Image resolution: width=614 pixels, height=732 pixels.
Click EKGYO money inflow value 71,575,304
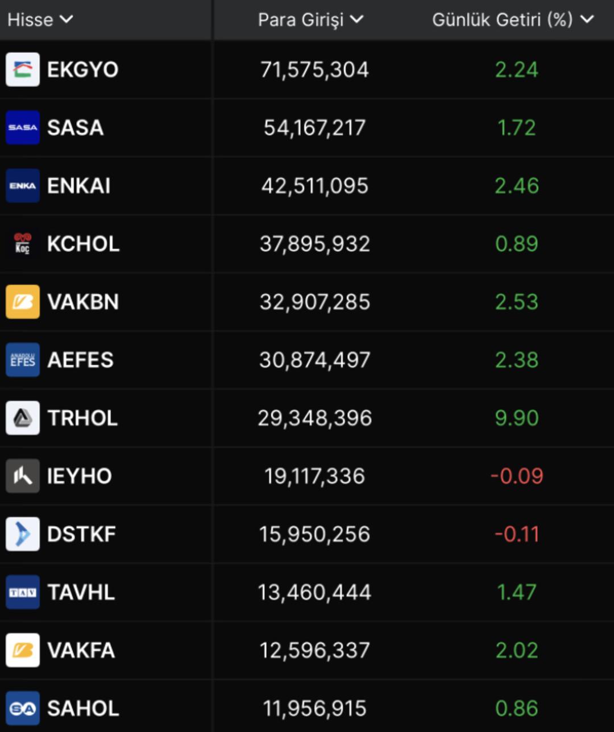tap(314, 69)
